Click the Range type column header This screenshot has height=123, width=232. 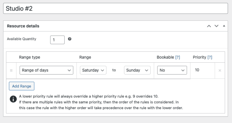tap(30, 57)
